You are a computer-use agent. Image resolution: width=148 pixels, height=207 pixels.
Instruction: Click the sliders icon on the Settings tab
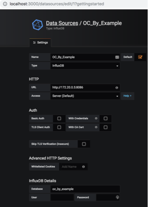point(34,43)
